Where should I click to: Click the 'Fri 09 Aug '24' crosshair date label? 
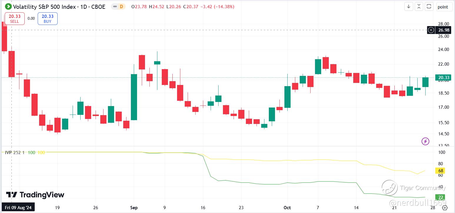pos(18,208)
